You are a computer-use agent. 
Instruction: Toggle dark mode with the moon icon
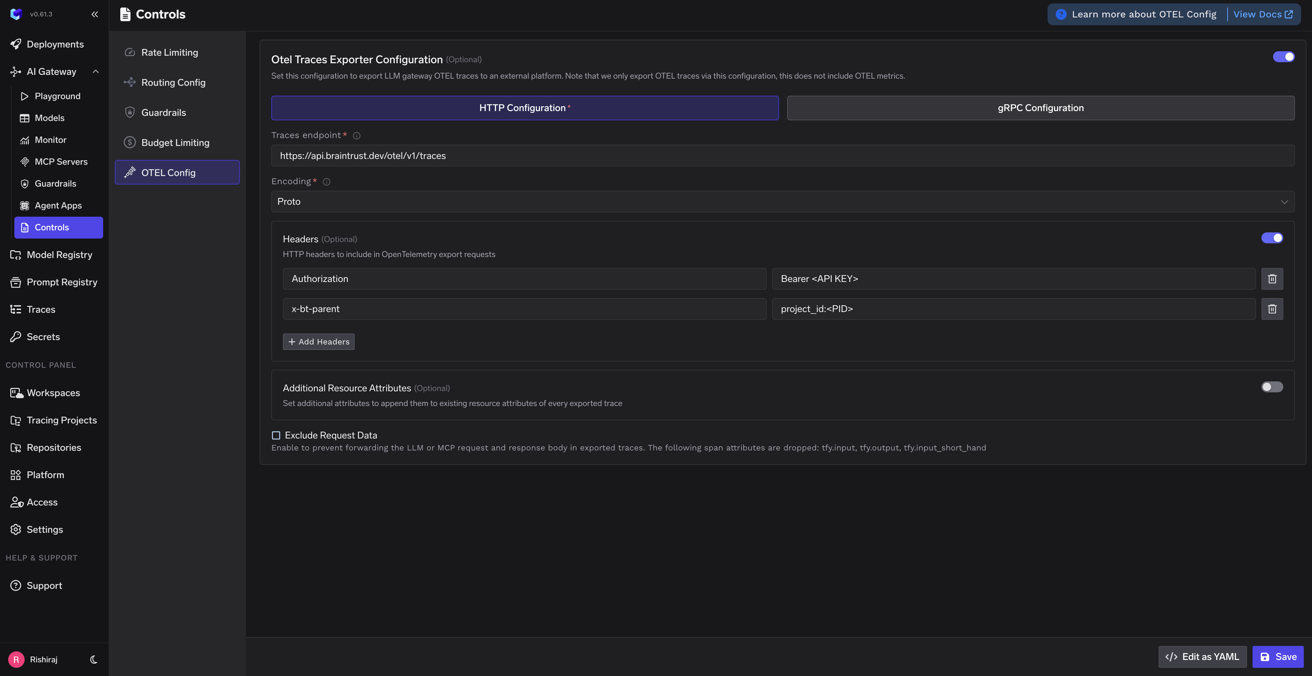click(93, 659)
